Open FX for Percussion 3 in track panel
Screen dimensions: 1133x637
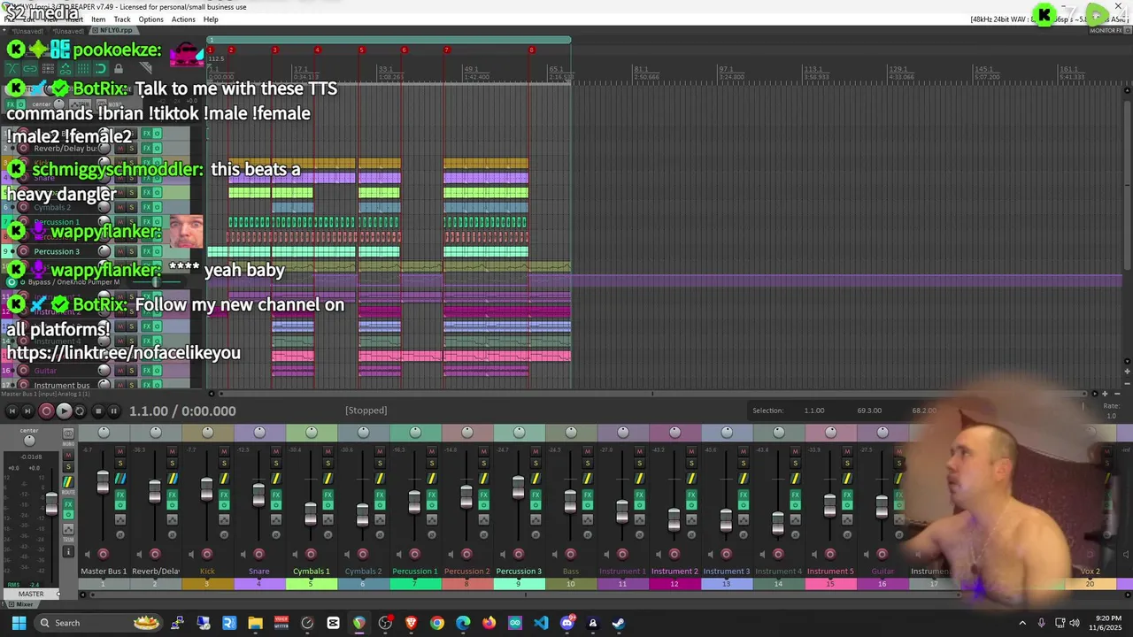[x=147, y=251]
